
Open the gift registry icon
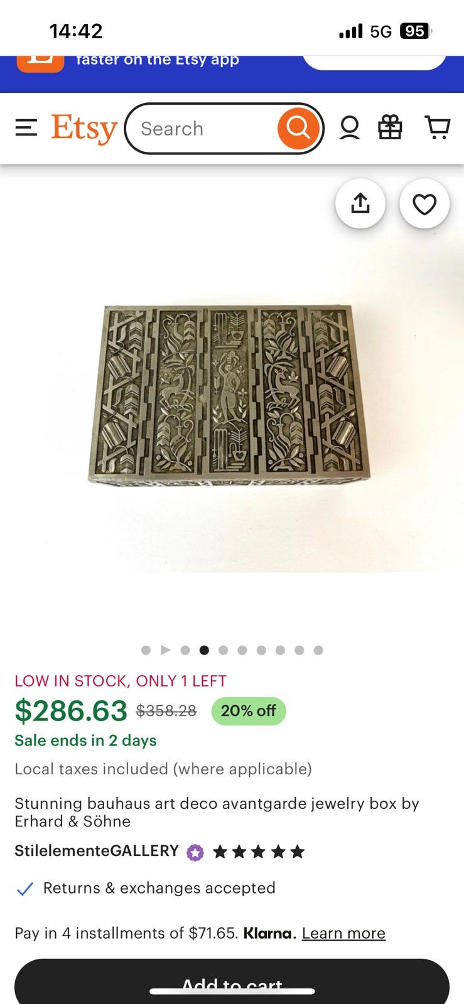click(390, 127)
